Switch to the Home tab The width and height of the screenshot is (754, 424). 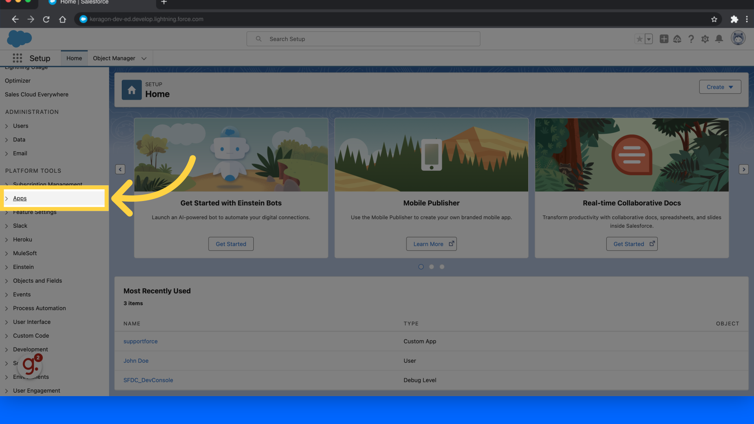[x=74, y=58]
